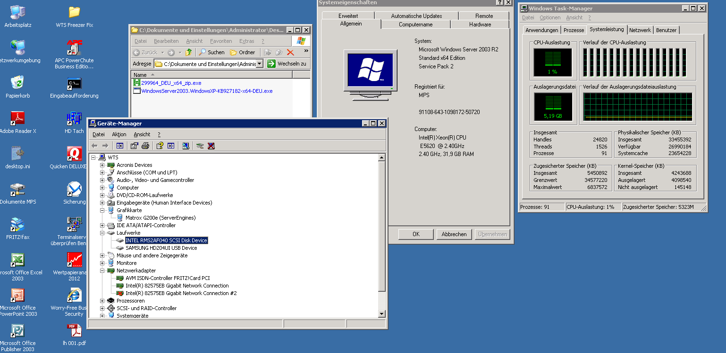
Task: Open the Automatische Updates tab
Action: coord(416,16)
